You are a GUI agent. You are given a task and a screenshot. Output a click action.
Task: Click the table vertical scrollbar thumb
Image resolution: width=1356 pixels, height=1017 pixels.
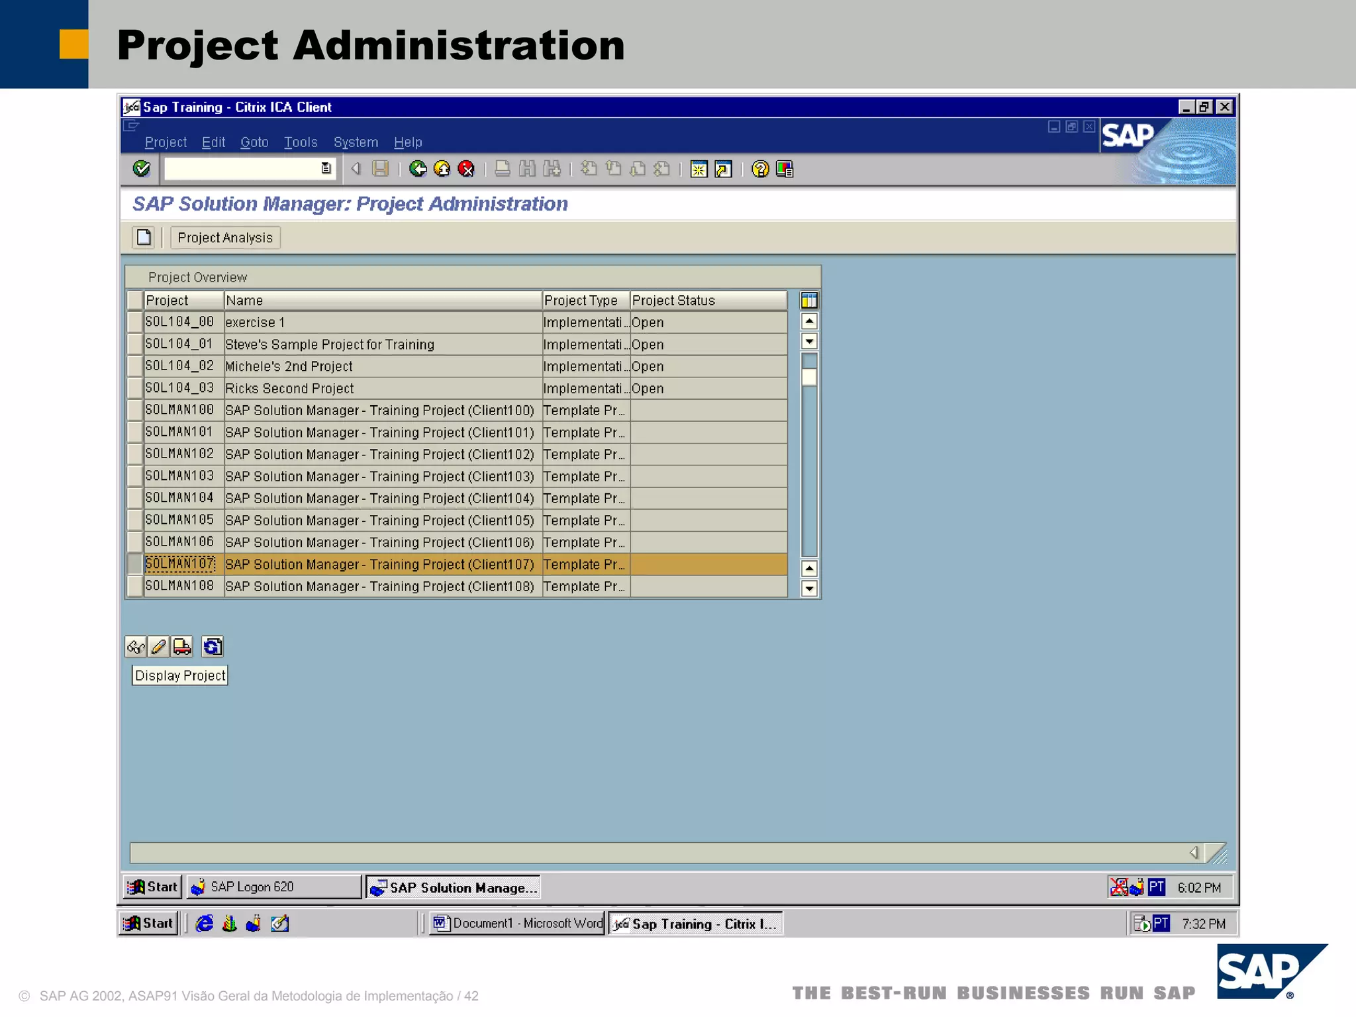[x=809, y=377]
